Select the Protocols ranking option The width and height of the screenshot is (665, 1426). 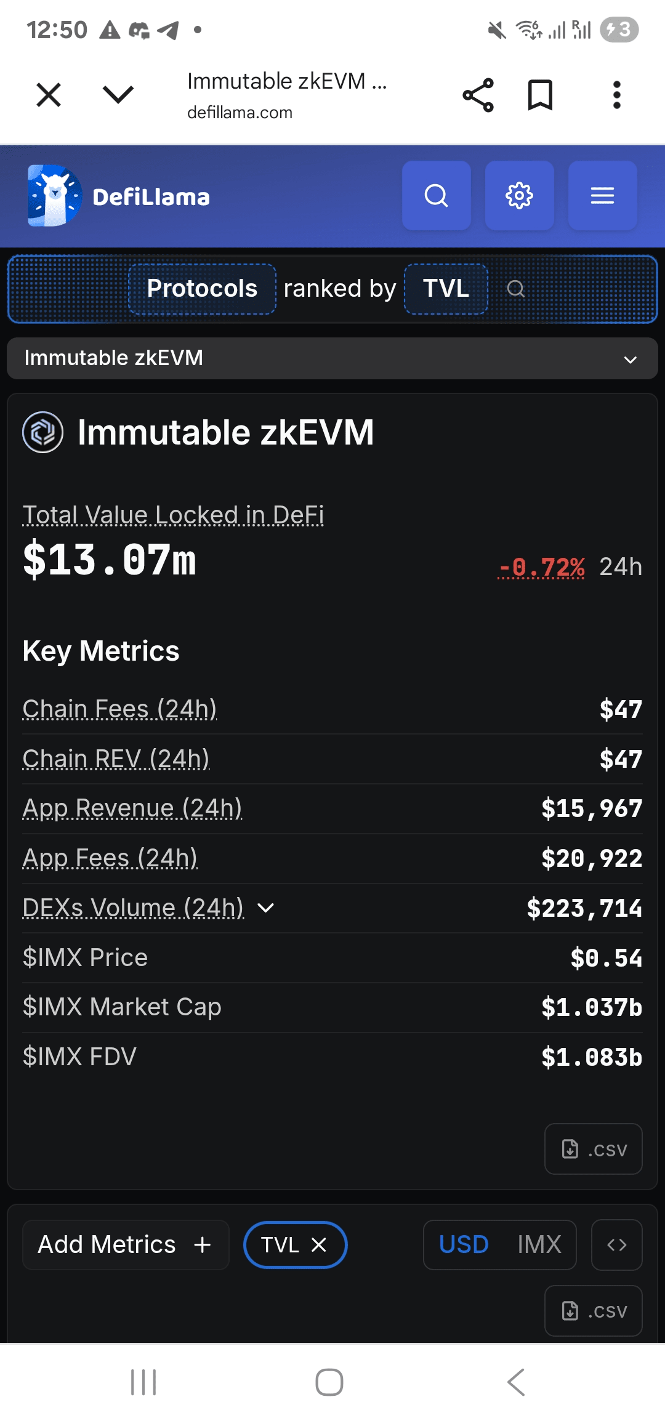[x=202, y=289]
